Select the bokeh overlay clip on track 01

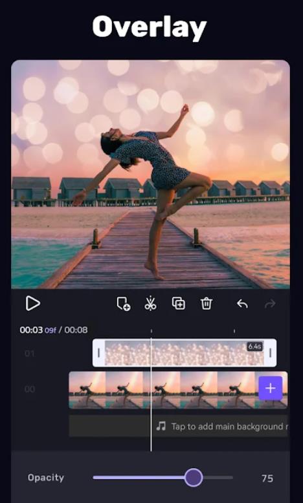pyautogui.click(x=185, y=353)
